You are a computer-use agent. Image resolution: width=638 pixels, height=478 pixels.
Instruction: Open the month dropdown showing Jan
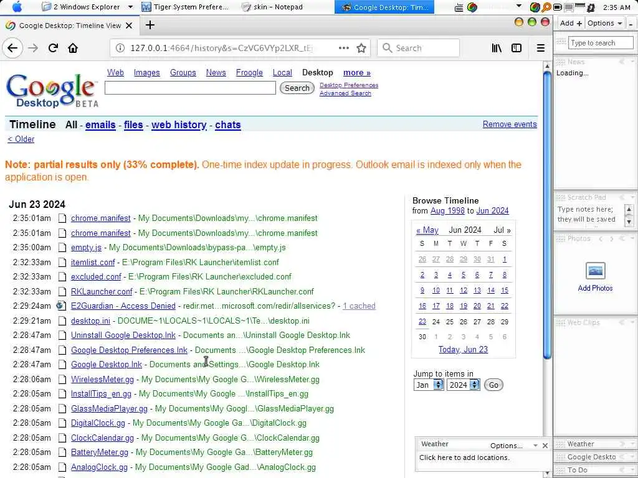tap(429, 385)
